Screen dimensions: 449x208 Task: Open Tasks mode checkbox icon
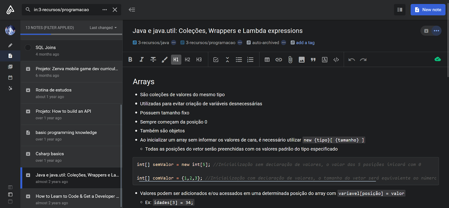click(x=10, y=67)
